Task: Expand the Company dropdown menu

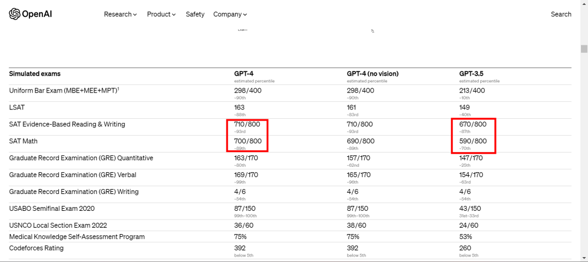Action: (230, 14)
